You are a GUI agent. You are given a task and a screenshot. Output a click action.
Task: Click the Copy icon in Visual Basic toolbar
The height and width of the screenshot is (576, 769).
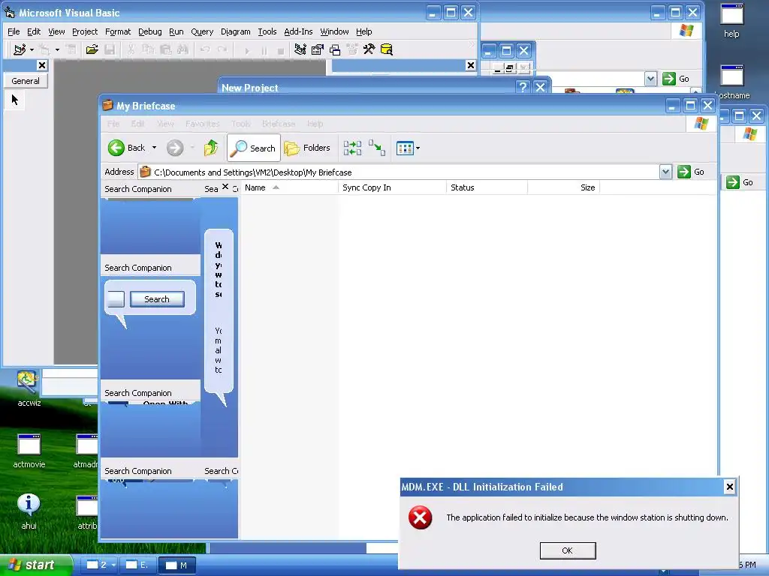pos(148,49)
